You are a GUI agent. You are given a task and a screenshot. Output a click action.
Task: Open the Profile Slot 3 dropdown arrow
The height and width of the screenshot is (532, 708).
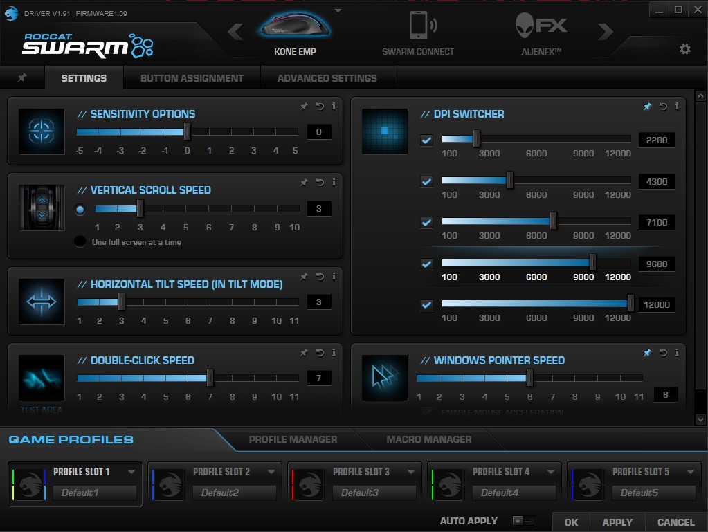[x=411, y=472]
